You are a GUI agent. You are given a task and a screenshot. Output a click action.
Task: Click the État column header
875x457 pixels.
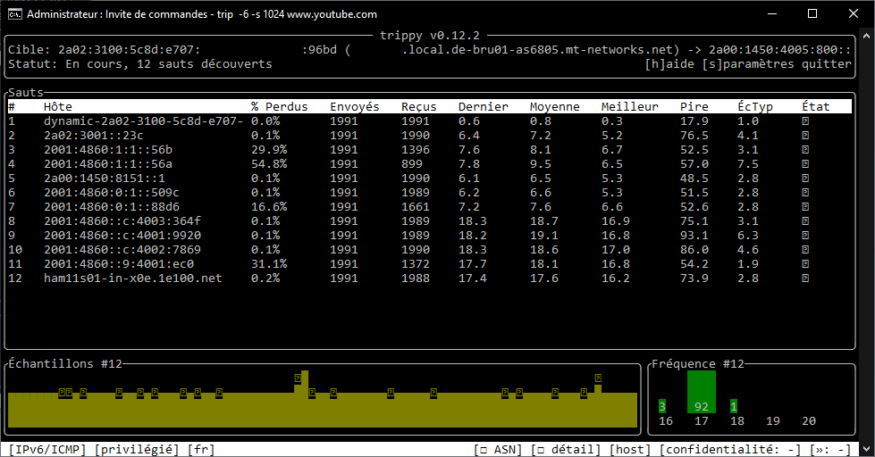[x=816, y=106]
